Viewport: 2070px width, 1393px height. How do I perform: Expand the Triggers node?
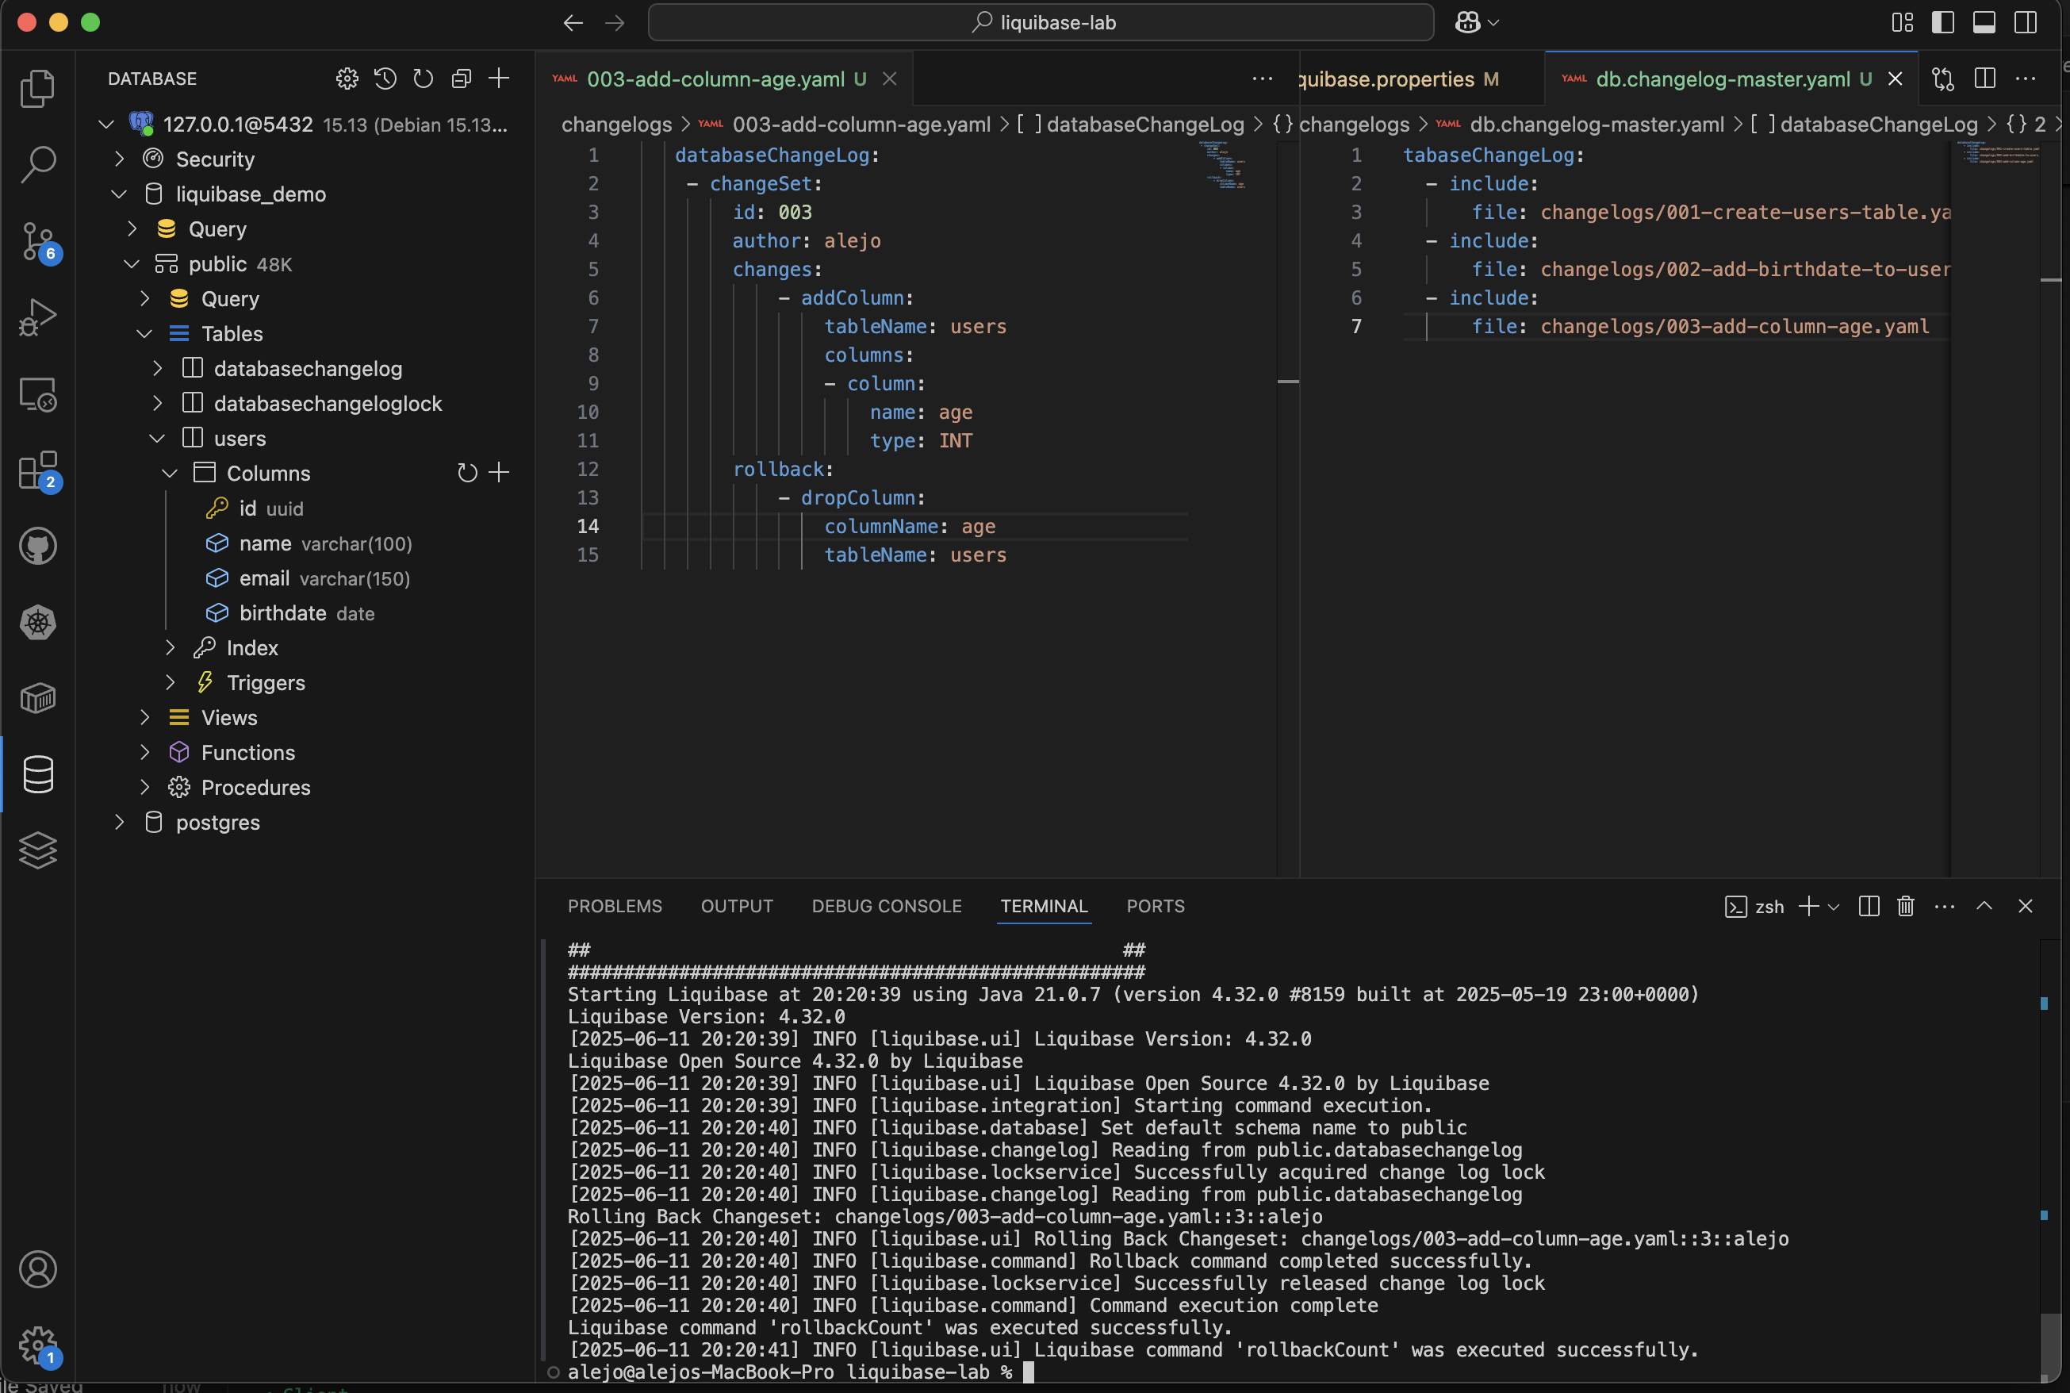point(170,682)
